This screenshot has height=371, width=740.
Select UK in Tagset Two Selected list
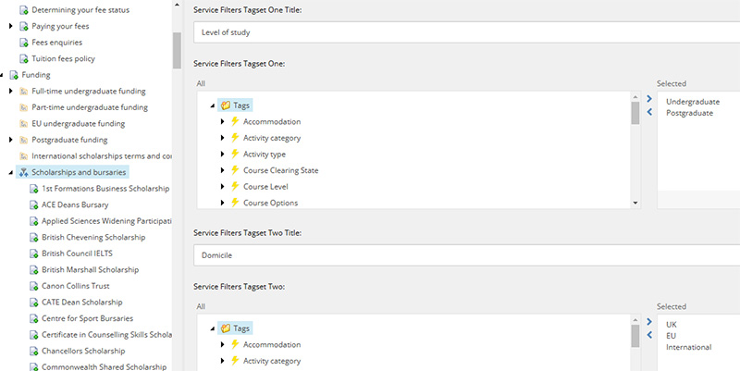coord(672,325)
